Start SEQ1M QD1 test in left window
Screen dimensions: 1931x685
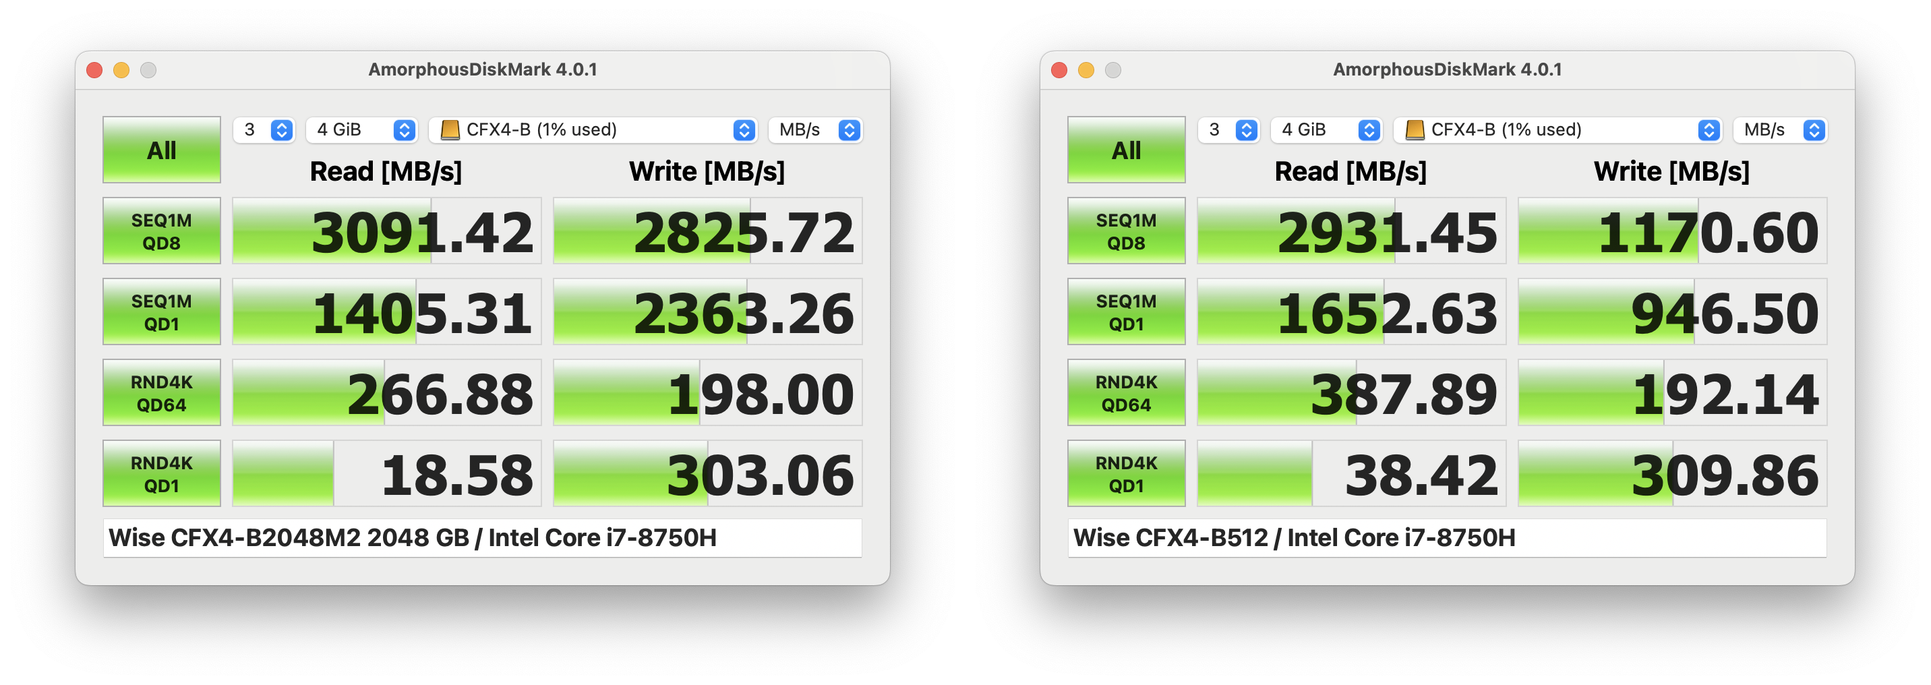(x=161, y=311)
